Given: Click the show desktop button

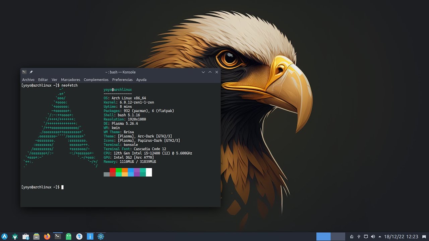Looking at the screenshot, I should (424, 237).
